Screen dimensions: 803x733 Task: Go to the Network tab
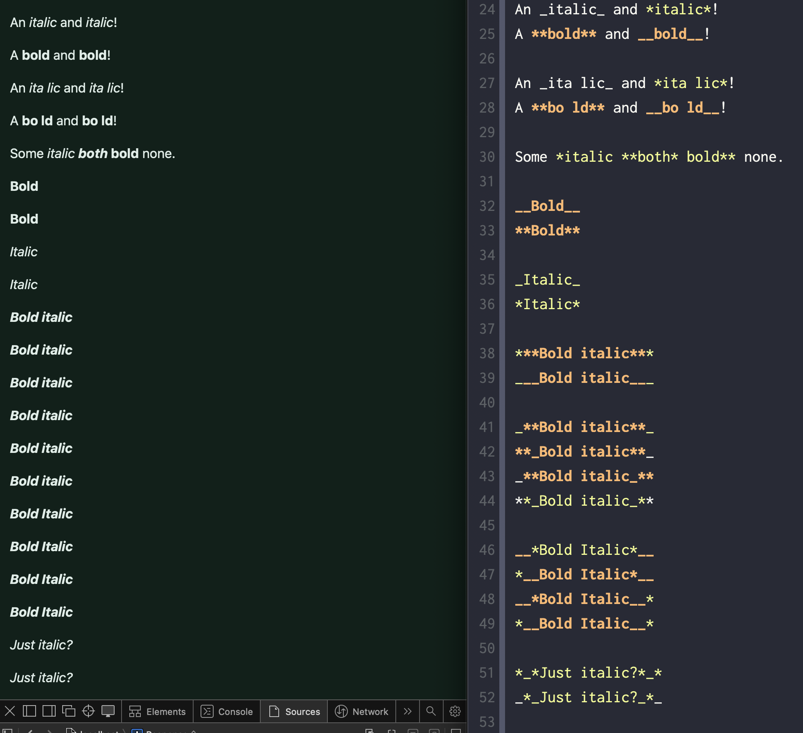pyautogui.click(x=361, y=712)
